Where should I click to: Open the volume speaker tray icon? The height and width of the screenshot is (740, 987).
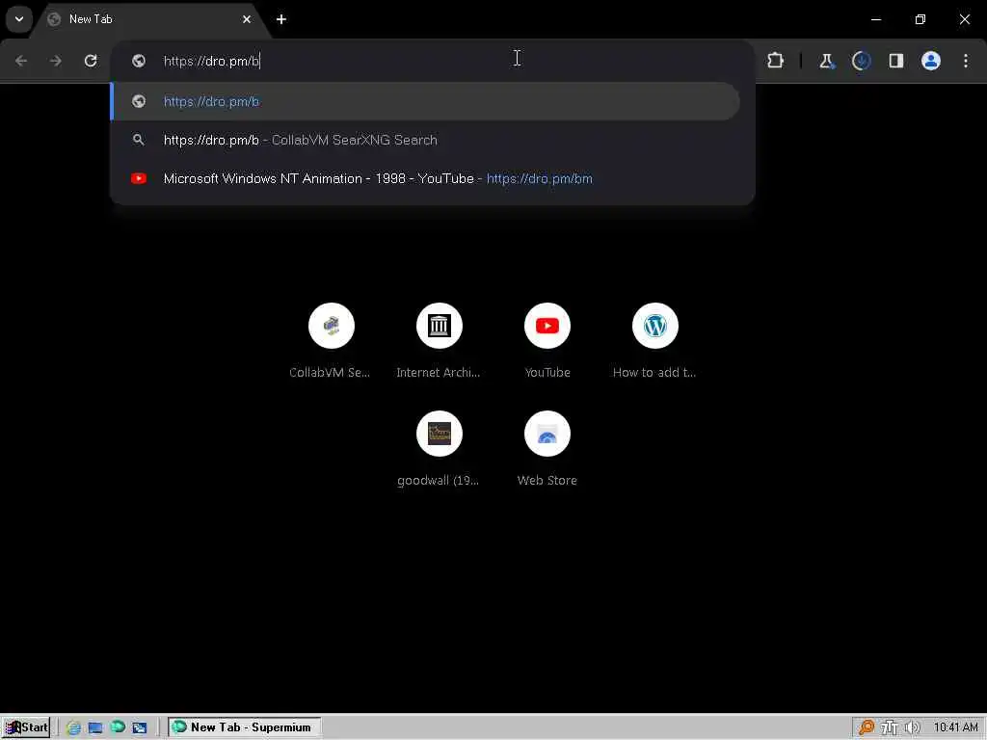point(912,727)
